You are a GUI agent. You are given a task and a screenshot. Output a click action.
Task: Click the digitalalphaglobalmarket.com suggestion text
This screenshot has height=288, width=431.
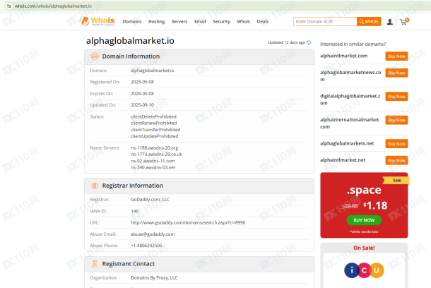click(x=350, y=100)
